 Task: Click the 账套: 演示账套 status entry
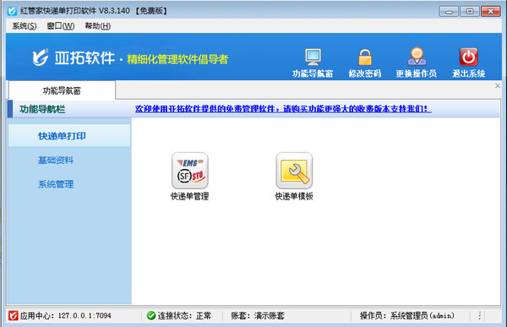pyautogui.click(x=258, y=315)
